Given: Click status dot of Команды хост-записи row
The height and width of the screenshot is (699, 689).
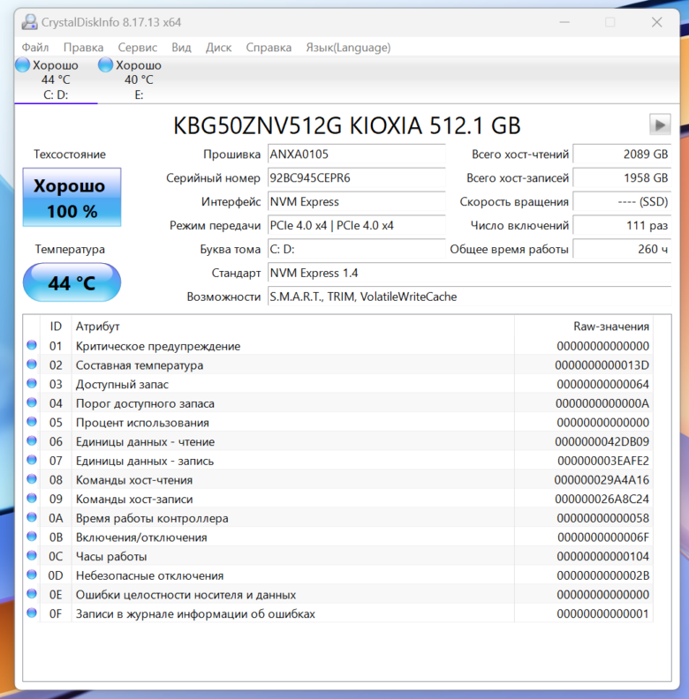Looking at the screenshot, I should 32,498.
